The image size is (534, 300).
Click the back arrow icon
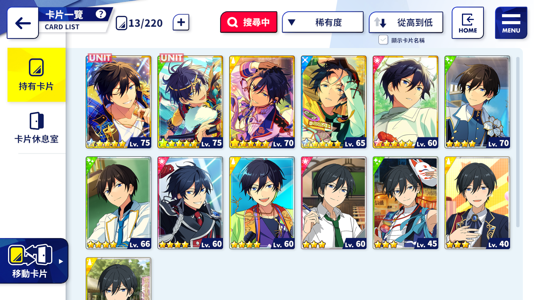click(x=23, y=23)
